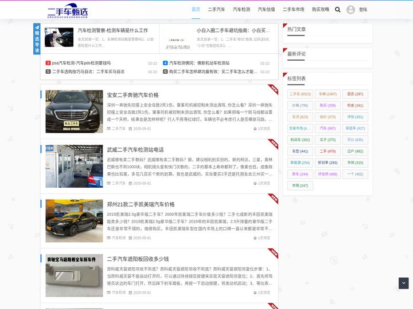Click the number 5 badge beside 二手车选购技巧

(48, 72)
